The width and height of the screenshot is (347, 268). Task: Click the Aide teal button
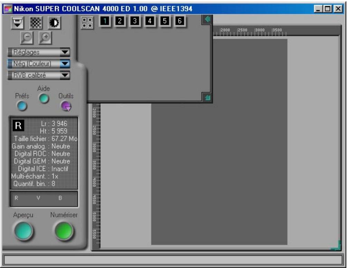[44, 99]
